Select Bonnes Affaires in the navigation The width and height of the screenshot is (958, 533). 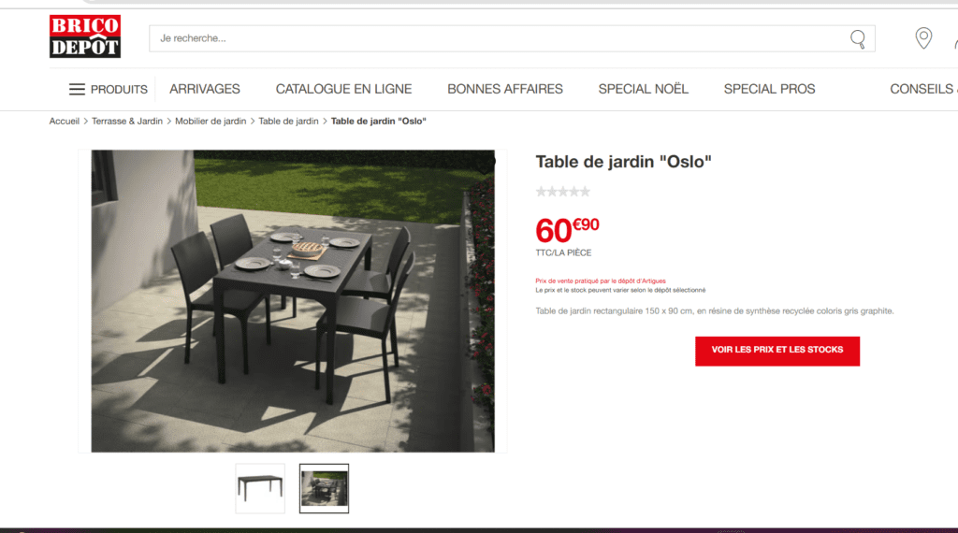click(504, 89)
